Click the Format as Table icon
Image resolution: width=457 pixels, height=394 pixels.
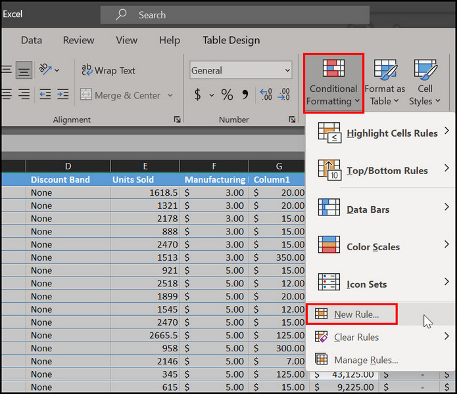385,70
